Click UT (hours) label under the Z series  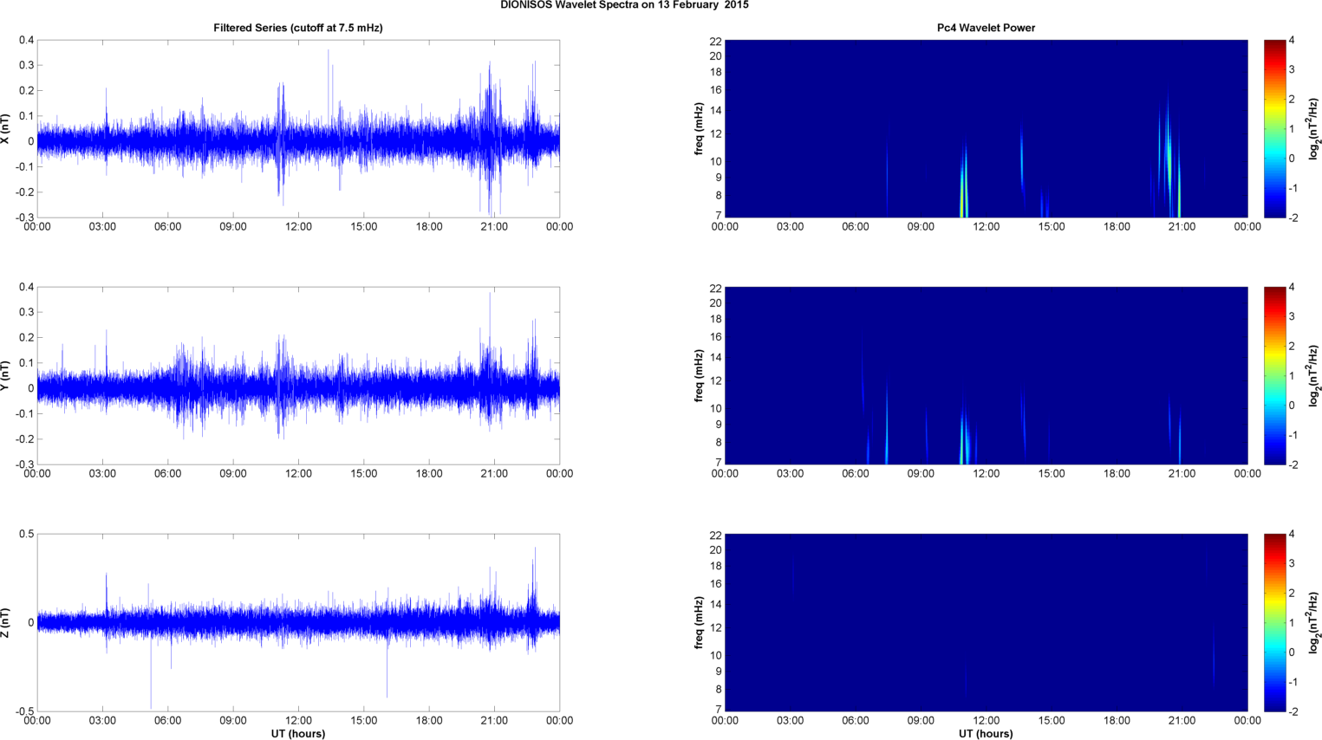pos(298,734)
